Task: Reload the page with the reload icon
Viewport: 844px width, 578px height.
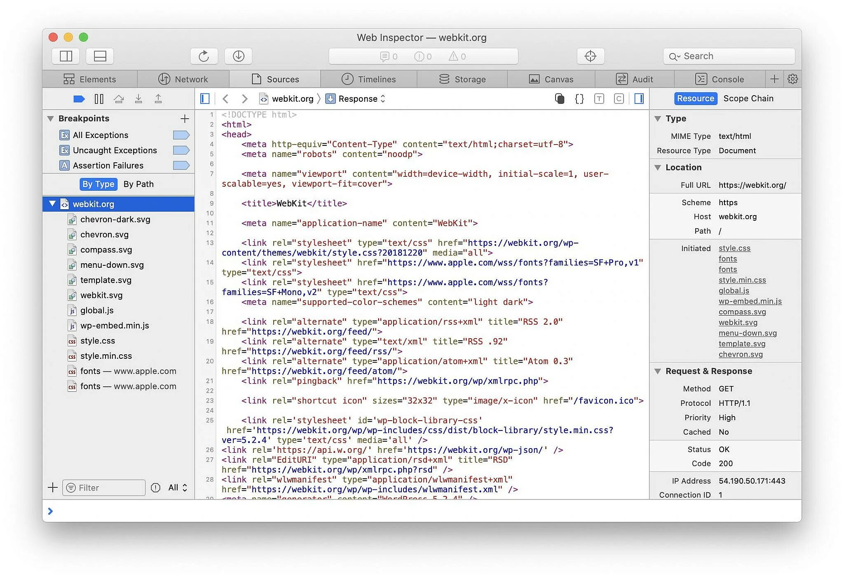Action: pyautogui.click(x=204, y=56)
